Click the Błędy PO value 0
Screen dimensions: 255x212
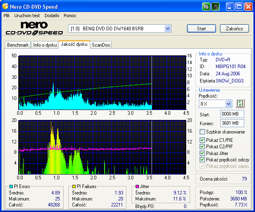click(185, 206)
